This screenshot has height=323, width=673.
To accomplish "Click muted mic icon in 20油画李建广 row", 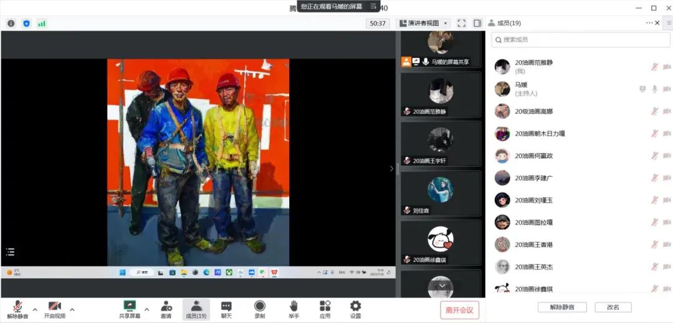I will point(654,178).
